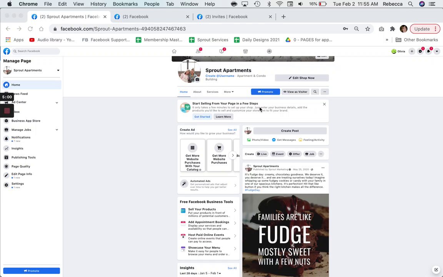The height and width of the screenshot is (277, 443).
Task: Choose Get Messages post option
Action: coord(284,140)
